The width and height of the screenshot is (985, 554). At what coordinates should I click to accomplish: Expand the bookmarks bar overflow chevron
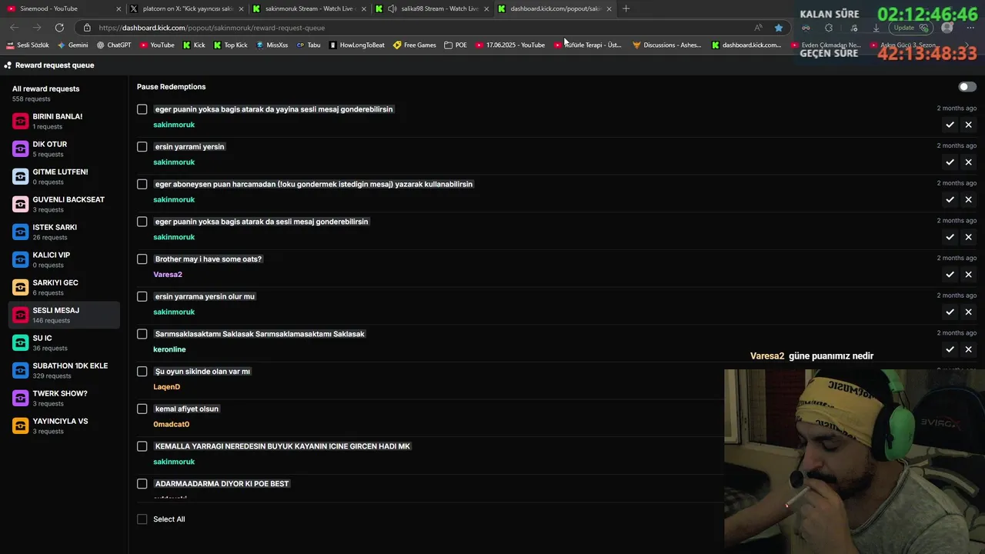(x=967, y=45)
